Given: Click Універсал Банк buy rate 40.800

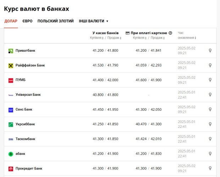Looking at the screenshot, I should click(98, 95).
